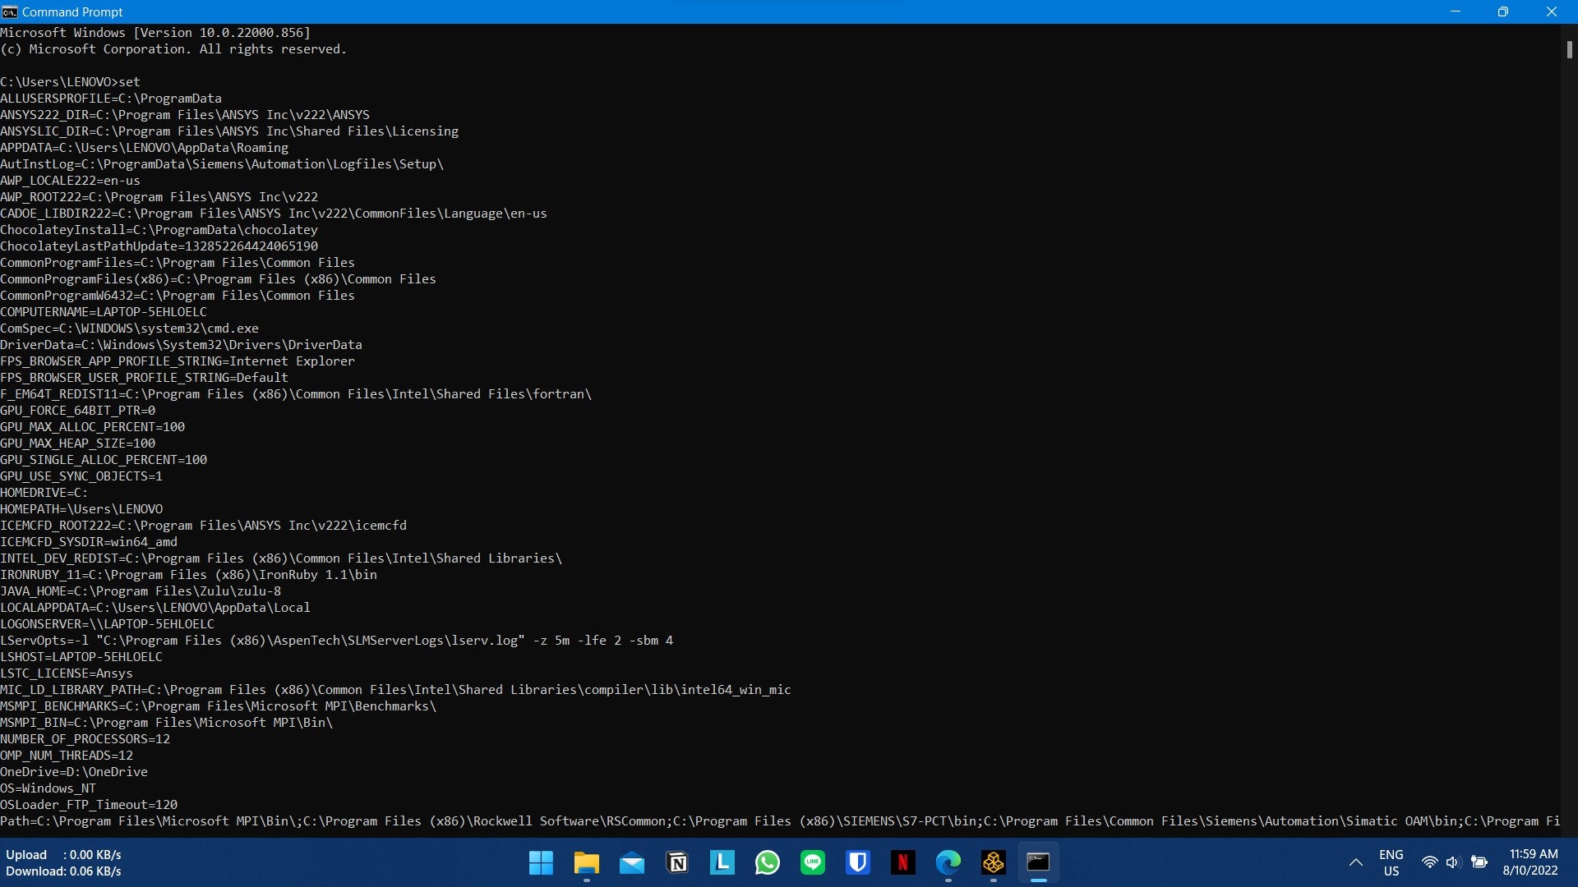Click the Command Prompt vertical scrollbar thumb
Screen dimensions: 1578x887
point(1569,49)
